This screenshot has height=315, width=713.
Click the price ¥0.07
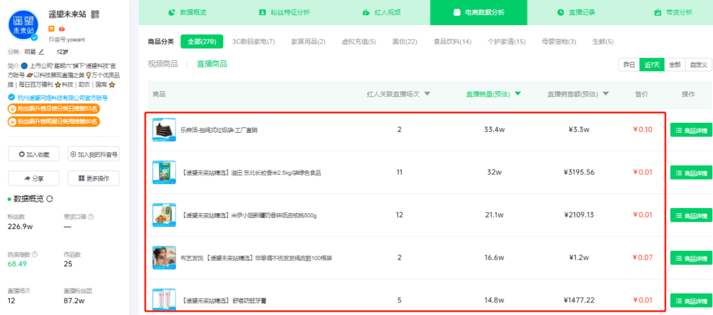(642, 258)
